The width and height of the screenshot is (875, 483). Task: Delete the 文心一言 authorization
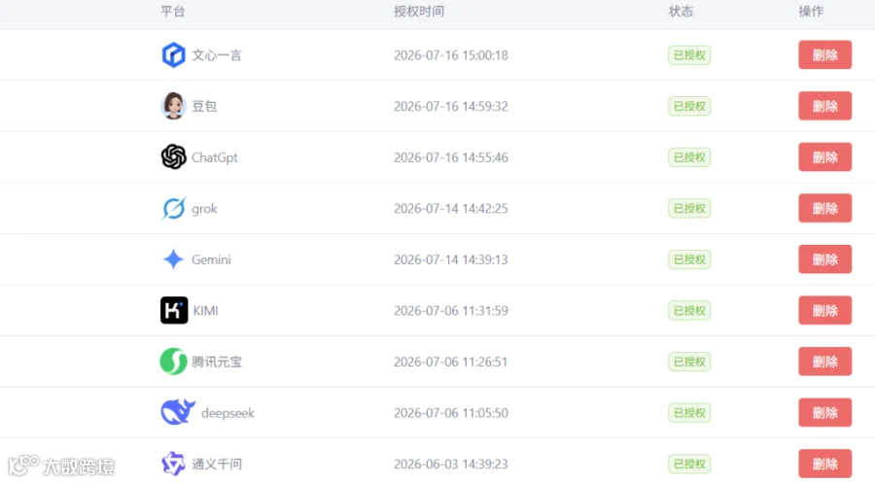pos(824,54)
